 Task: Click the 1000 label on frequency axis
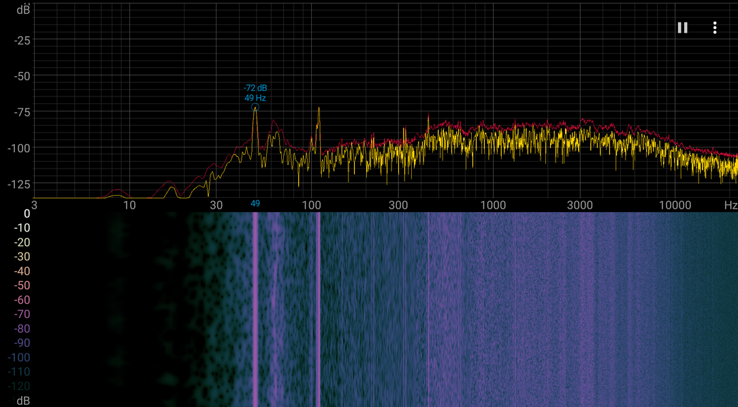493,205
